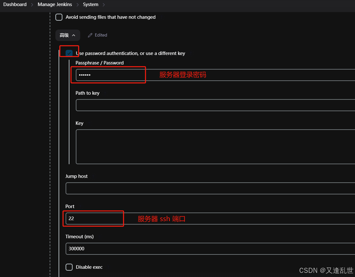Viewport: 355px width, 277px height.
Task: Click the Jump host label
Action: pyautogui.click(x=76, y=176)
